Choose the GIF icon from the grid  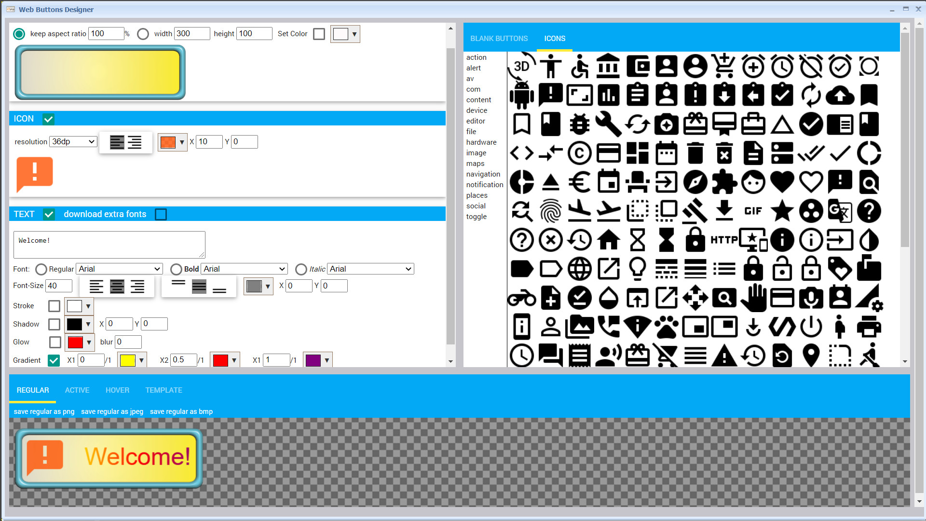tap(753, 211)
